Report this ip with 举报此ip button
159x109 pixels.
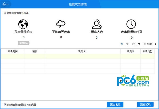(24, 43)
